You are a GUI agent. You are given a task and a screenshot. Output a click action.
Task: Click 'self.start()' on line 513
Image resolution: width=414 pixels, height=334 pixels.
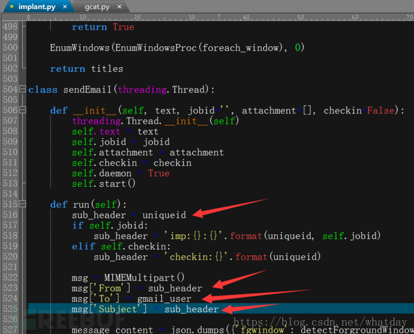[103, 184]
